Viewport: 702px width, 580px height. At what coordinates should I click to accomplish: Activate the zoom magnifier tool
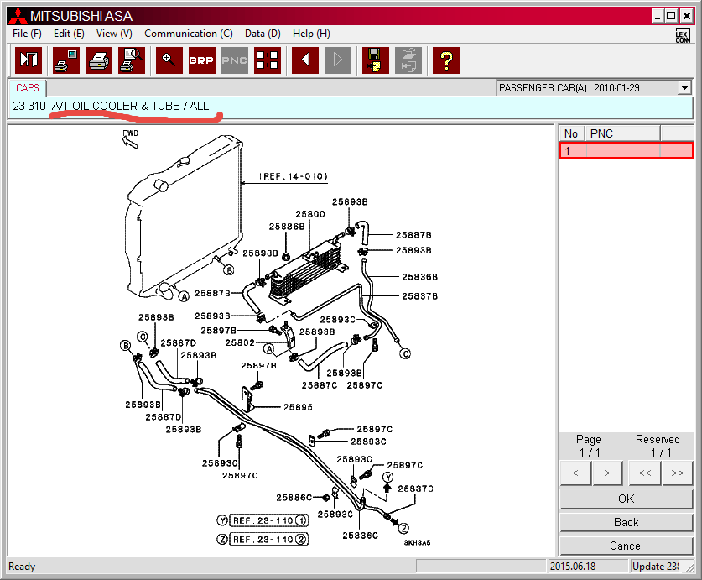click(x=169, y=60)
